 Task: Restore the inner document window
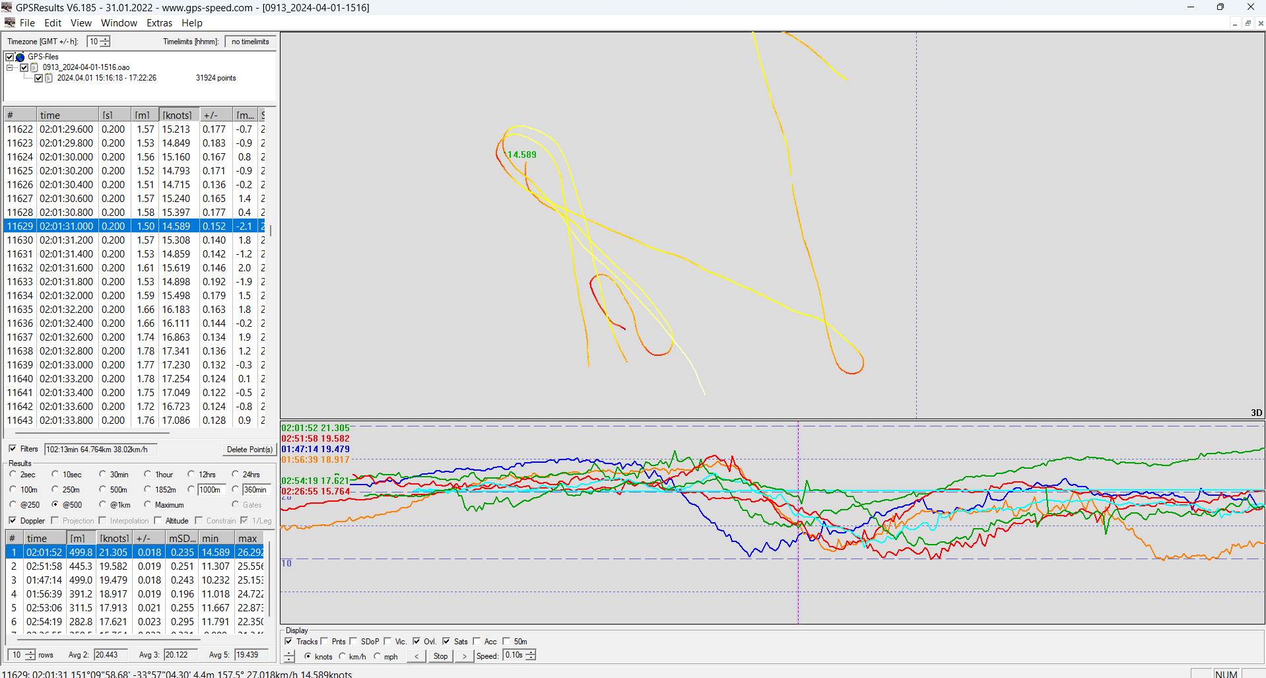click(1248, 23)
